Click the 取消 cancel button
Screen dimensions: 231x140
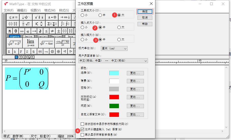click(145, 18)
